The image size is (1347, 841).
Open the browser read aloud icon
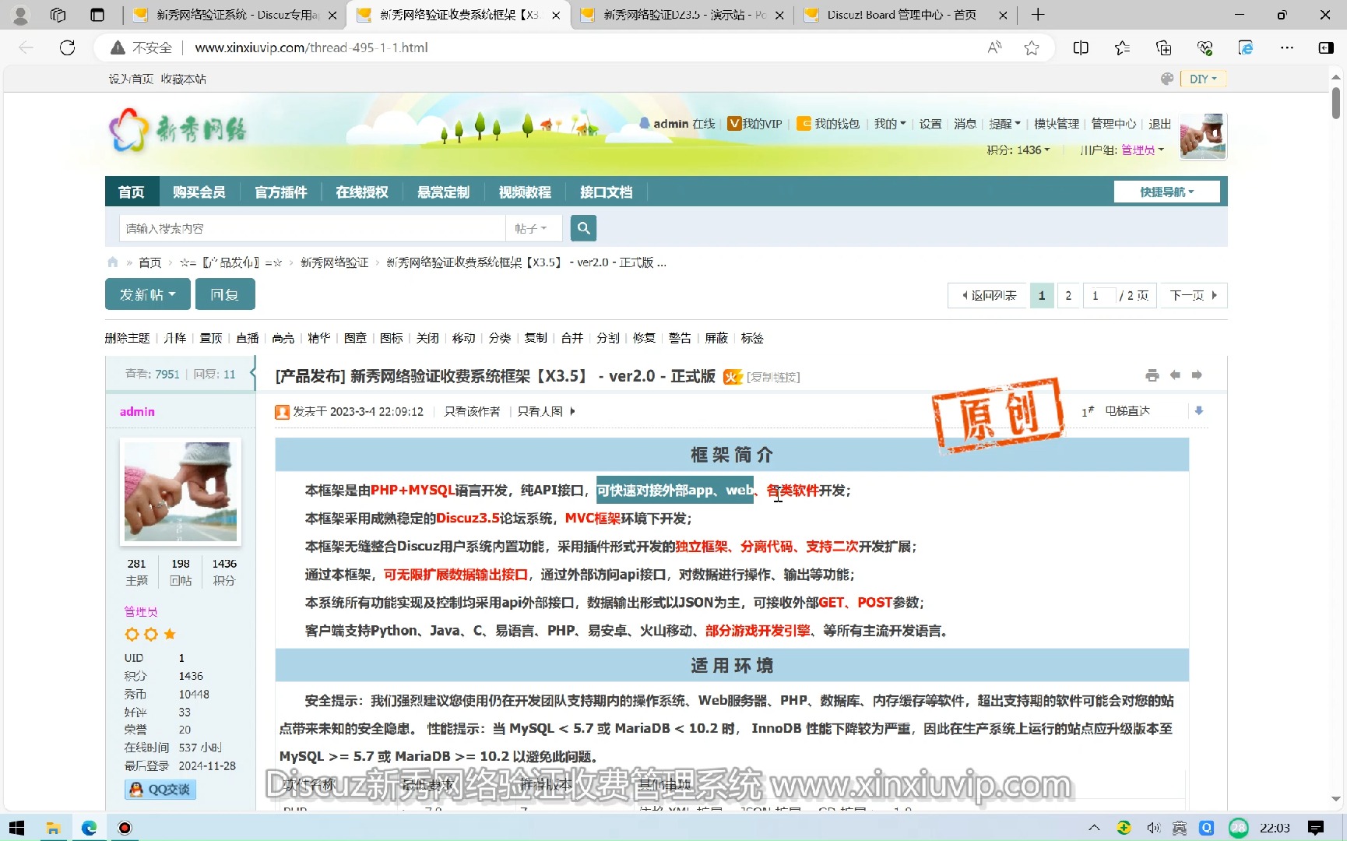(x=994, y=48)
